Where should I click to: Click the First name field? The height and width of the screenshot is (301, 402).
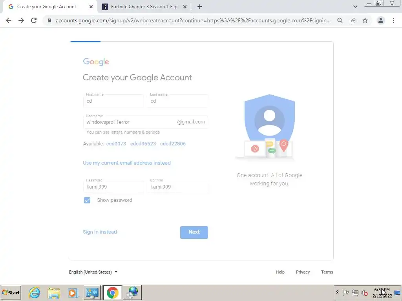(113, 101)
